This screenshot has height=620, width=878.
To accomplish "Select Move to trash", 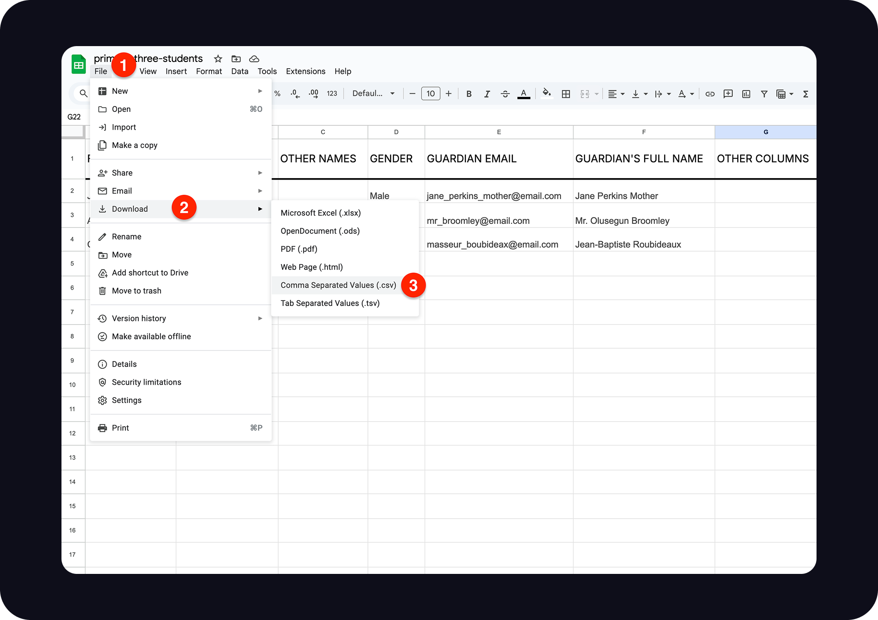I will click(181, 291).
